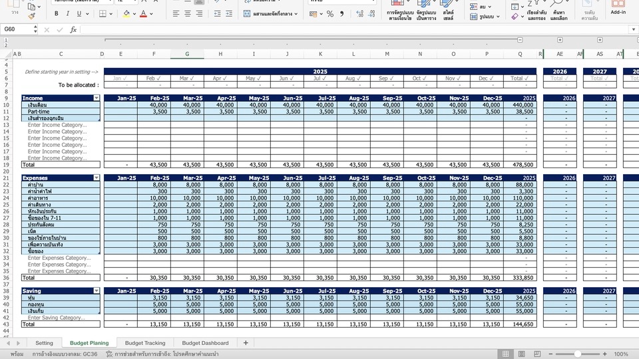The image size is (639, 359).
Task: Click the Delete cells (ลบ) button
Action: click(480, 7)
